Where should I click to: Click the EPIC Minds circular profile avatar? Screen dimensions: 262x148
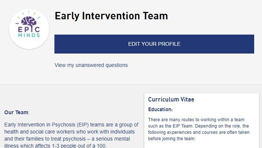tap(29, 29)
